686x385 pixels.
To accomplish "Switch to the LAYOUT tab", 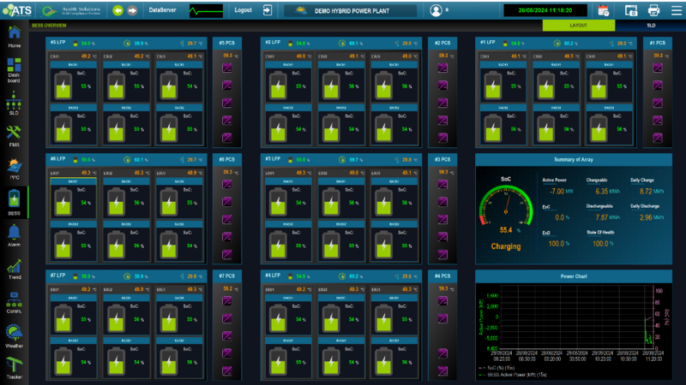I will (x=578, y=26).
